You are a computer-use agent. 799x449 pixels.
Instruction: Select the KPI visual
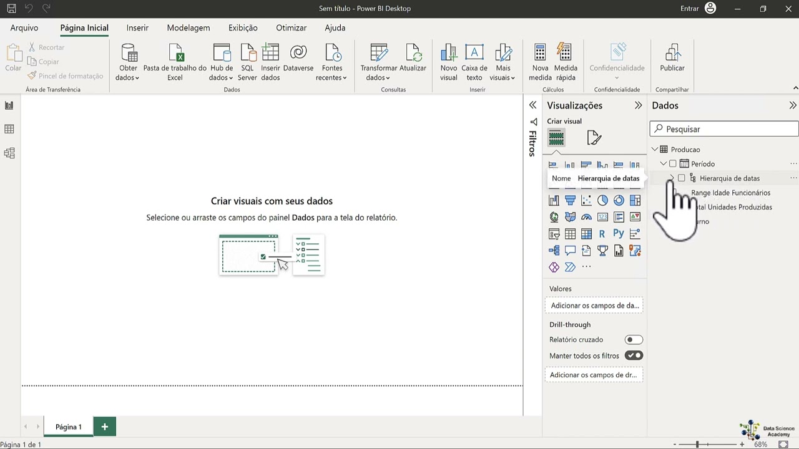[635, 217]
